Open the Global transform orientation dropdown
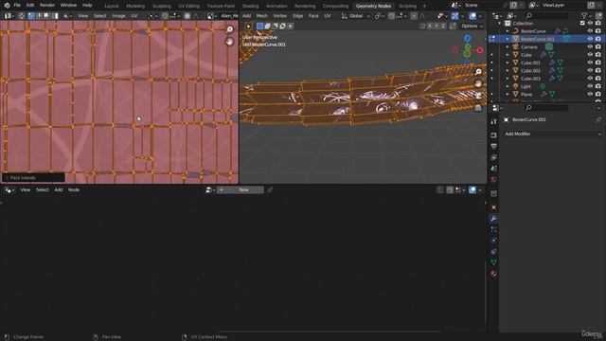The width and height of the screenshot is (606, 341). point(356,16)
